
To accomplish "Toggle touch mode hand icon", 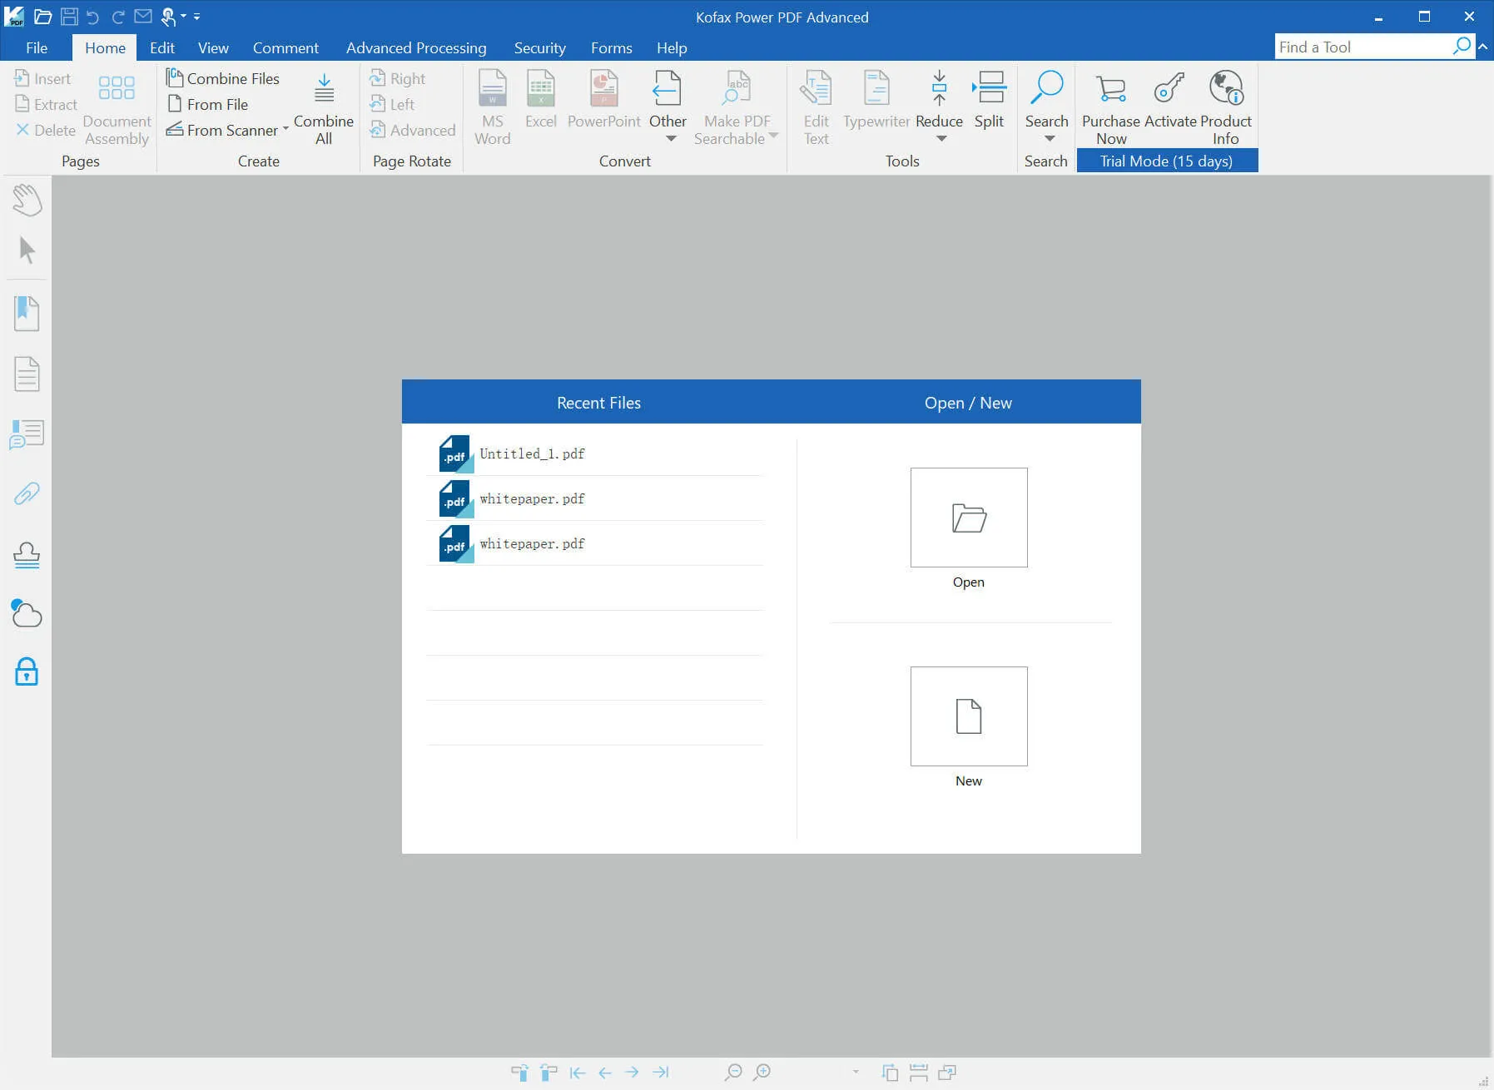I will pos(168,16).
